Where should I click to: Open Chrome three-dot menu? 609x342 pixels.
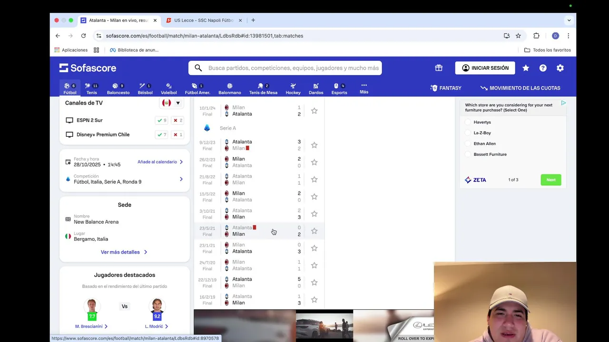[x=568, y=36]
